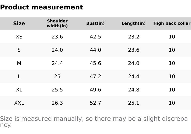Viewport: 191px width, 134px height.
Task: Select the XS size row label
Action: [x=19, y=37]
